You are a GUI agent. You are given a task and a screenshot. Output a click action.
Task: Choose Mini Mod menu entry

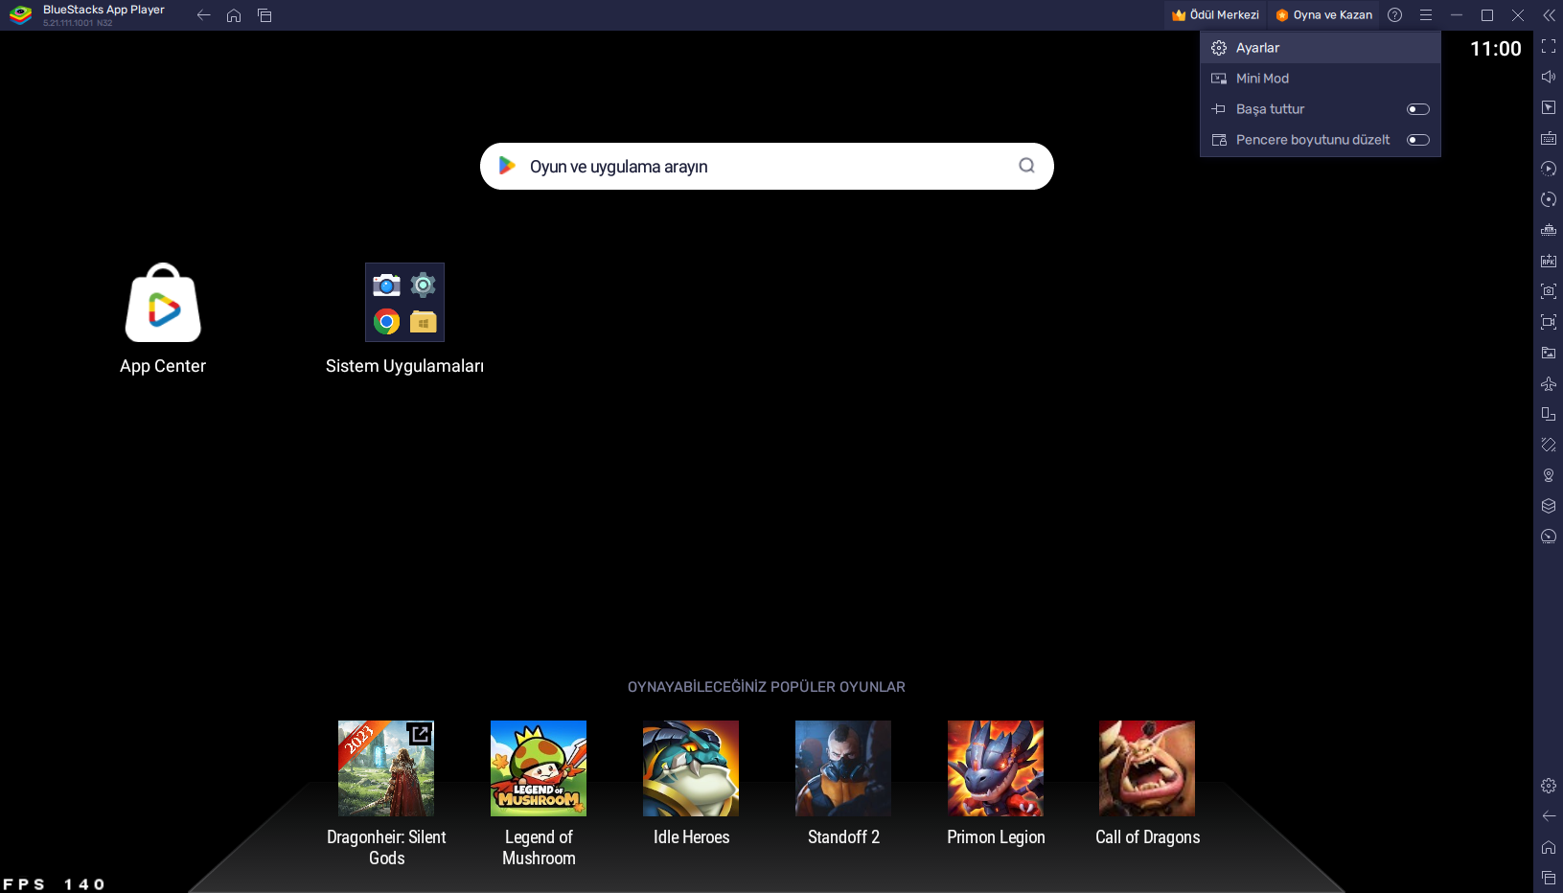[1262, 79]
